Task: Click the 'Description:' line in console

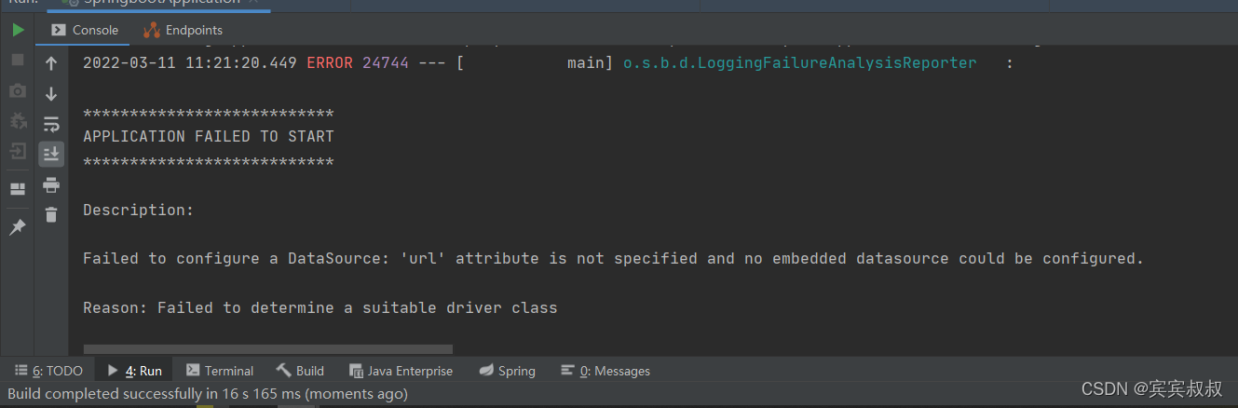Action: (x=139, y=210)
